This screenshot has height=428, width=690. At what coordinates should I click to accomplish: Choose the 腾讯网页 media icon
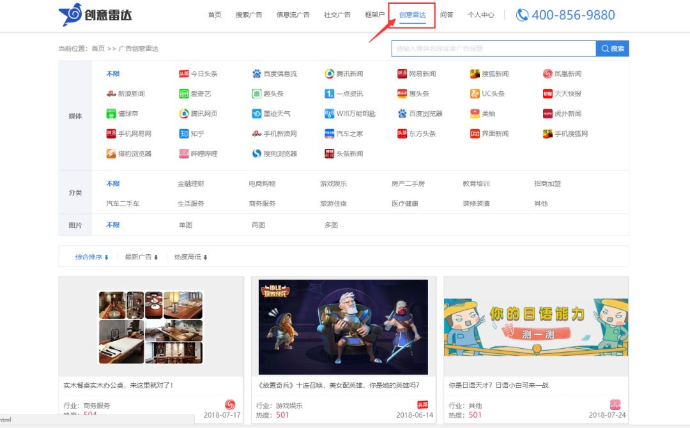click(184, 114)
